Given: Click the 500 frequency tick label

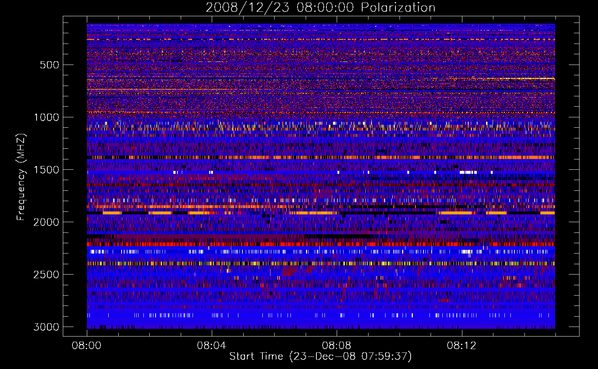Looking at the screenshot, I should (49, 65).
